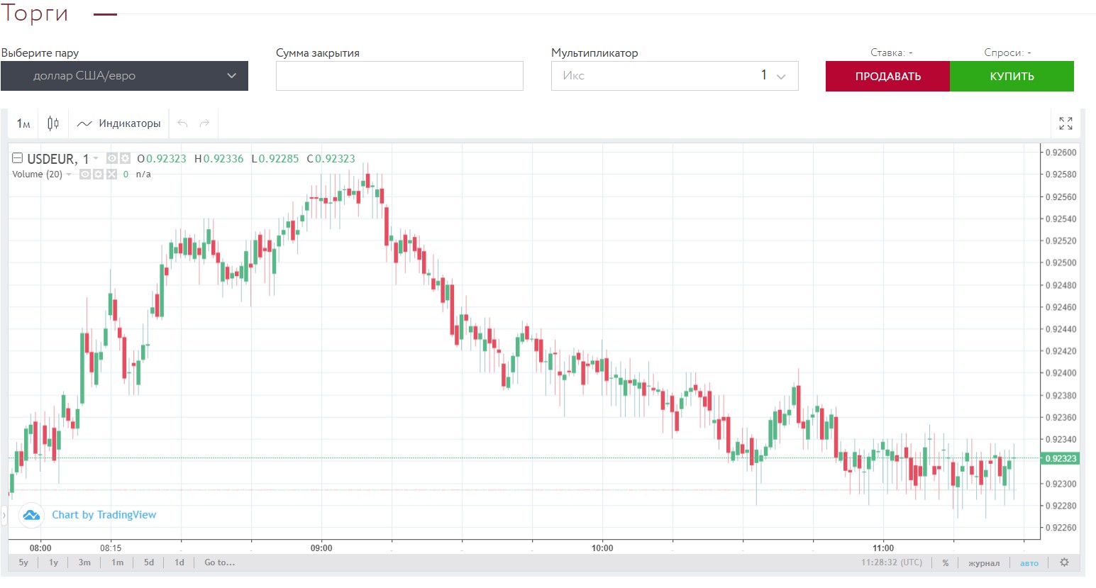Image resolution: width=1096 pixels, height=588 pixels.
Task: Click the 09:00 time axis label
Action: pyautogui.click(x=321, y=548)
